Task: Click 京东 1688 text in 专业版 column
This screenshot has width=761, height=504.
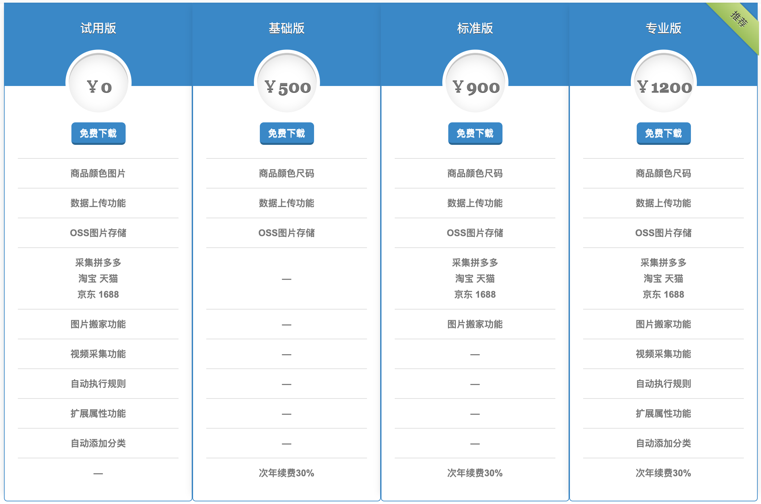Action: click(663, 294)
